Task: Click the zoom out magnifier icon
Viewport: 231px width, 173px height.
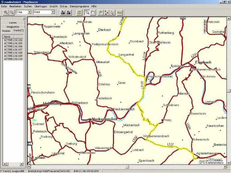Action: coord(11,12)
